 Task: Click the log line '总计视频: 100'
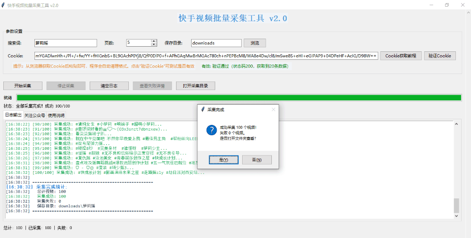coord(36,191)
